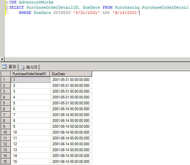Select row header 5 in results grid
The height and width of the screenshot is (165, 190).
tap(6, 103)
